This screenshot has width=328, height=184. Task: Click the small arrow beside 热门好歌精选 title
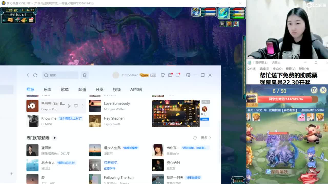[55, 138]
